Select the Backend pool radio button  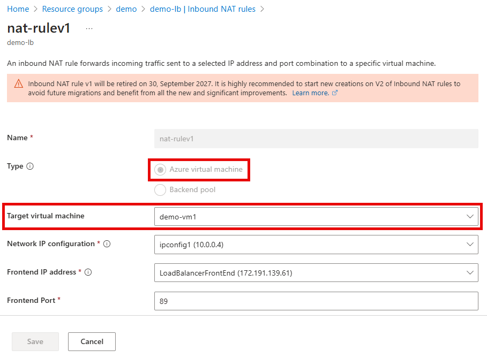tap(160, 189)
